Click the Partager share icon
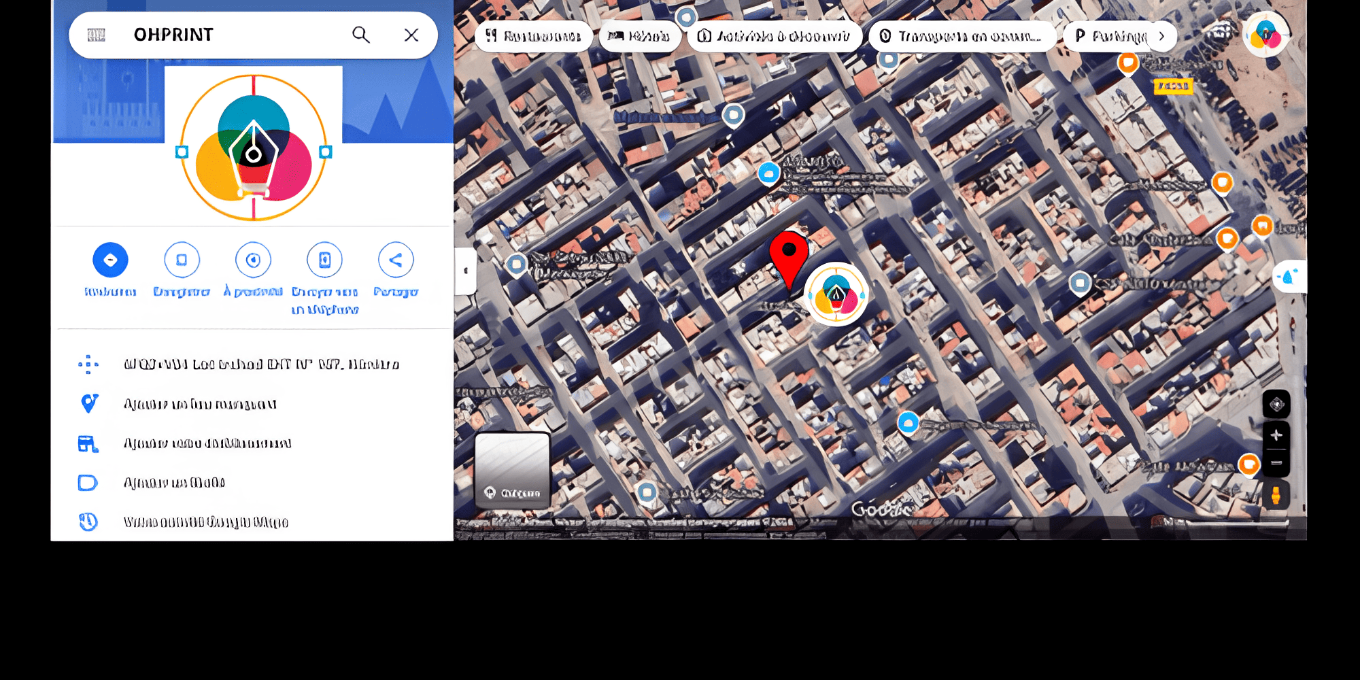Viewport: 1360px width, 680px height. (x=396, y=260)
